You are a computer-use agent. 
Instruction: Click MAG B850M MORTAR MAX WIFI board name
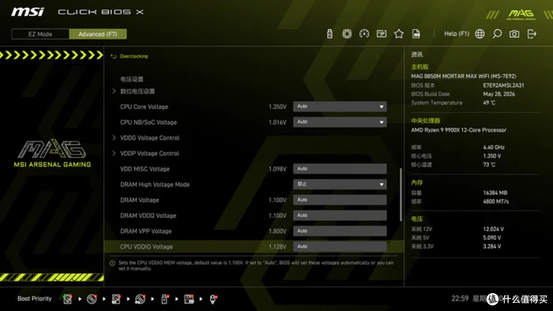pyautogui.click(x=463, y=76)
